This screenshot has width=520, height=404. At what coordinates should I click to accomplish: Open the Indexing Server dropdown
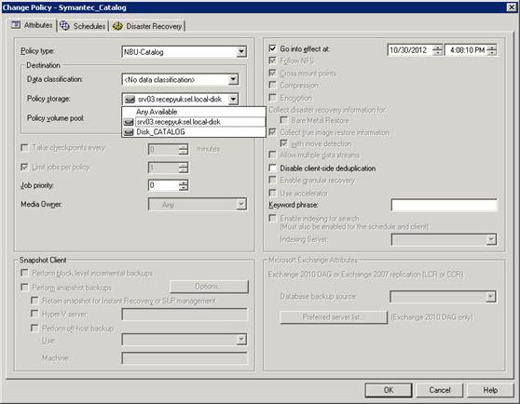click(491, 239)
